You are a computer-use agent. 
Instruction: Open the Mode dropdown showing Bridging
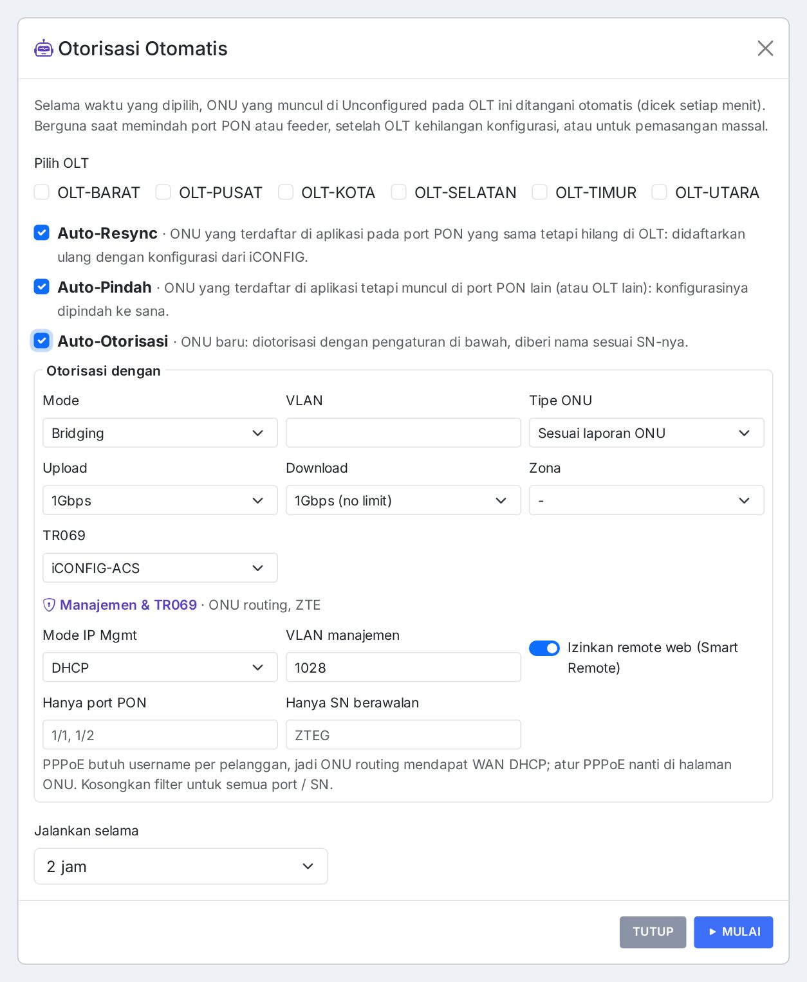pos(160,433)
